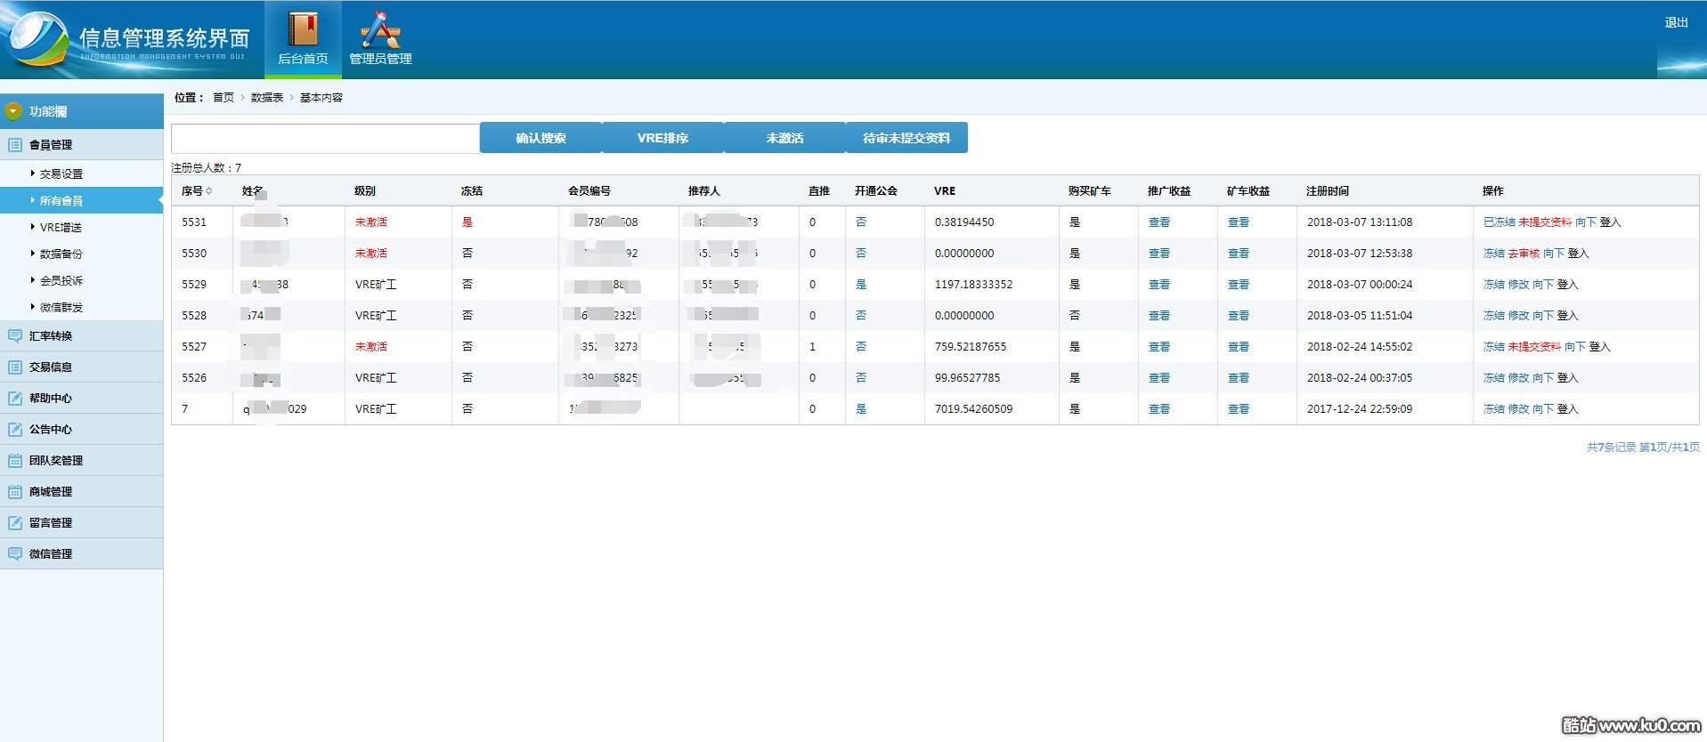The image size is (1707, 742).
Task: Click the 帮助中心 edit icon
Action: click(15, 398)
